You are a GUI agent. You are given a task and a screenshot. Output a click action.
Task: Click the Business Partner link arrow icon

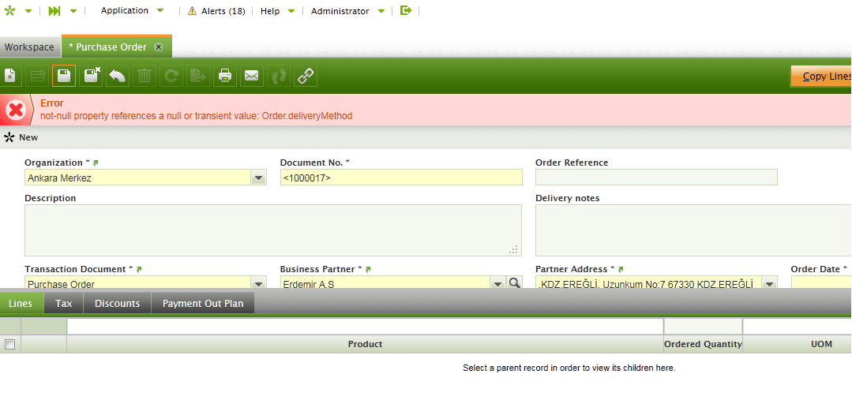(x=367, y=269)
